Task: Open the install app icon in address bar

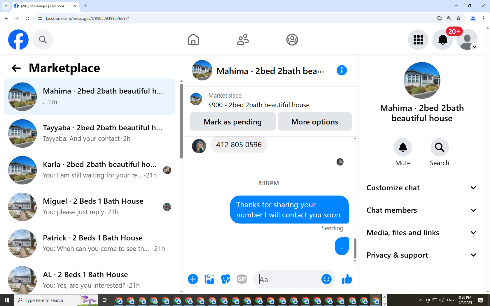Action: pos(440,18)
